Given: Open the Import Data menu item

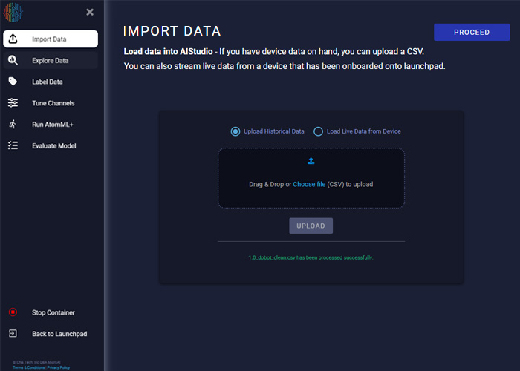Looking at the screenshot, I should [x=51, y=39].
